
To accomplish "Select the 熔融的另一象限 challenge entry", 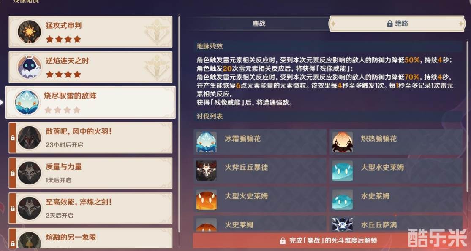I will point(90,238).
